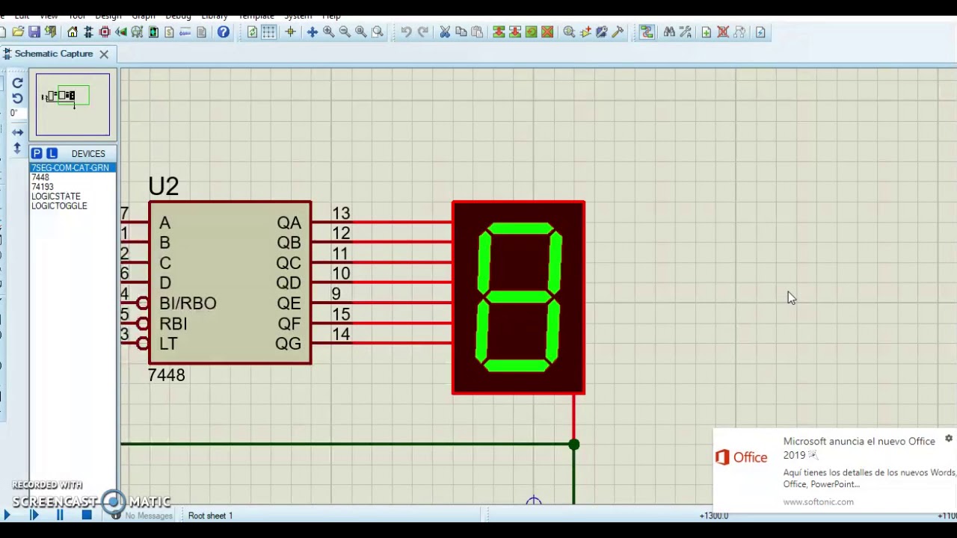Redraw the display with the refresh icon
The width and height of the screenshot is (957, 538).
point(253,32)
